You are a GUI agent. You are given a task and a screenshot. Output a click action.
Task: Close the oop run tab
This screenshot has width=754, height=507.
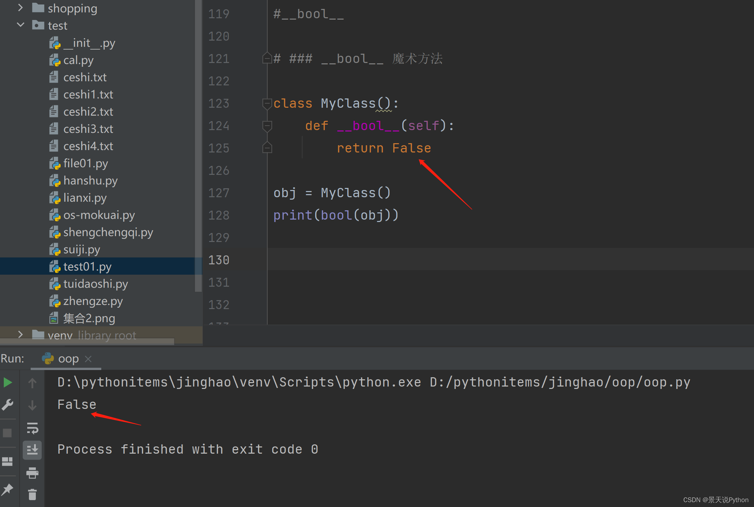(x=88, y=359)
